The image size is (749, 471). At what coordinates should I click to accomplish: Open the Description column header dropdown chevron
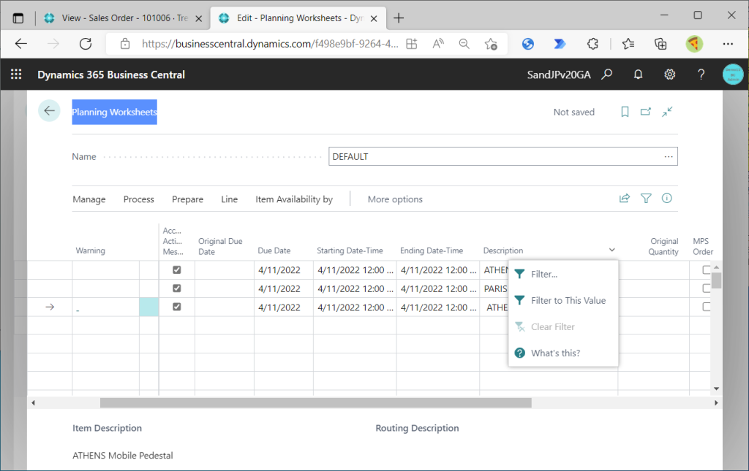(612, 250)
